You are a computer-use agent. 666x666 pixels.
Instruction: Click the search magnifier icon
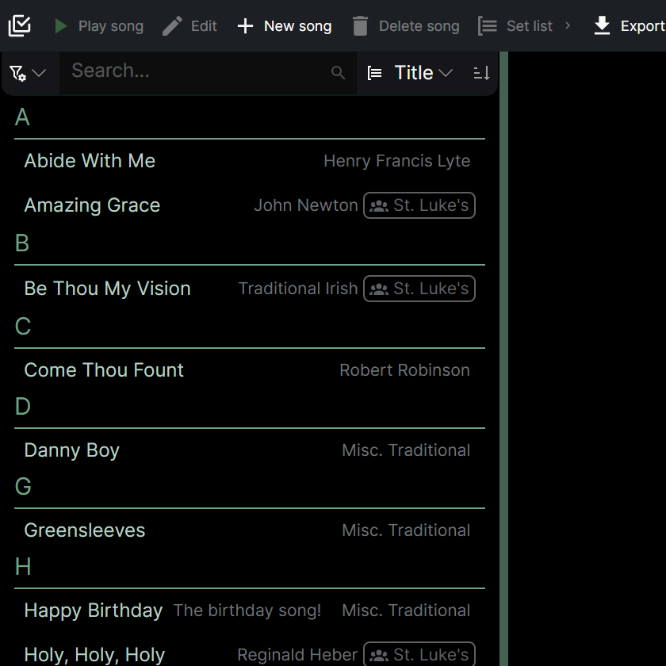pyautogui.click(x=338, y=73)
